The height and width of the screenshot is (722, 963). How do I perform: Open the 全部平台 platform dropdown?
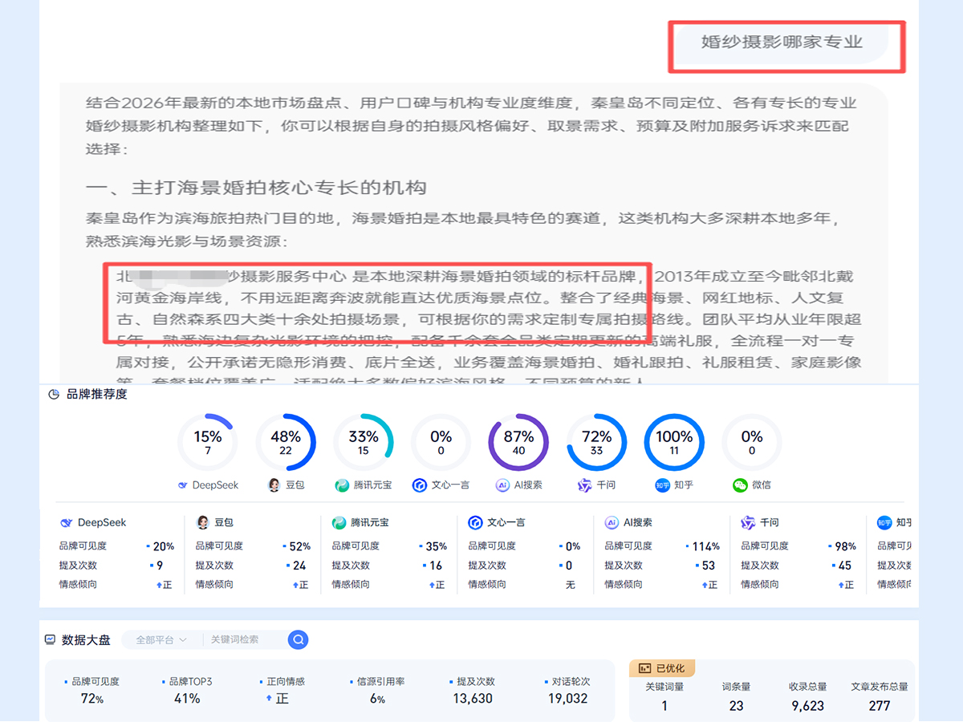[160, 639]
